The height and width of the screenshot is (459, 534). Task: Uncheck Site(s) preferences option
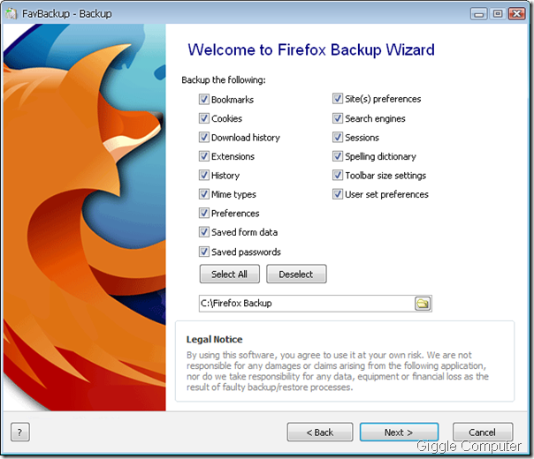pos(337,99)
